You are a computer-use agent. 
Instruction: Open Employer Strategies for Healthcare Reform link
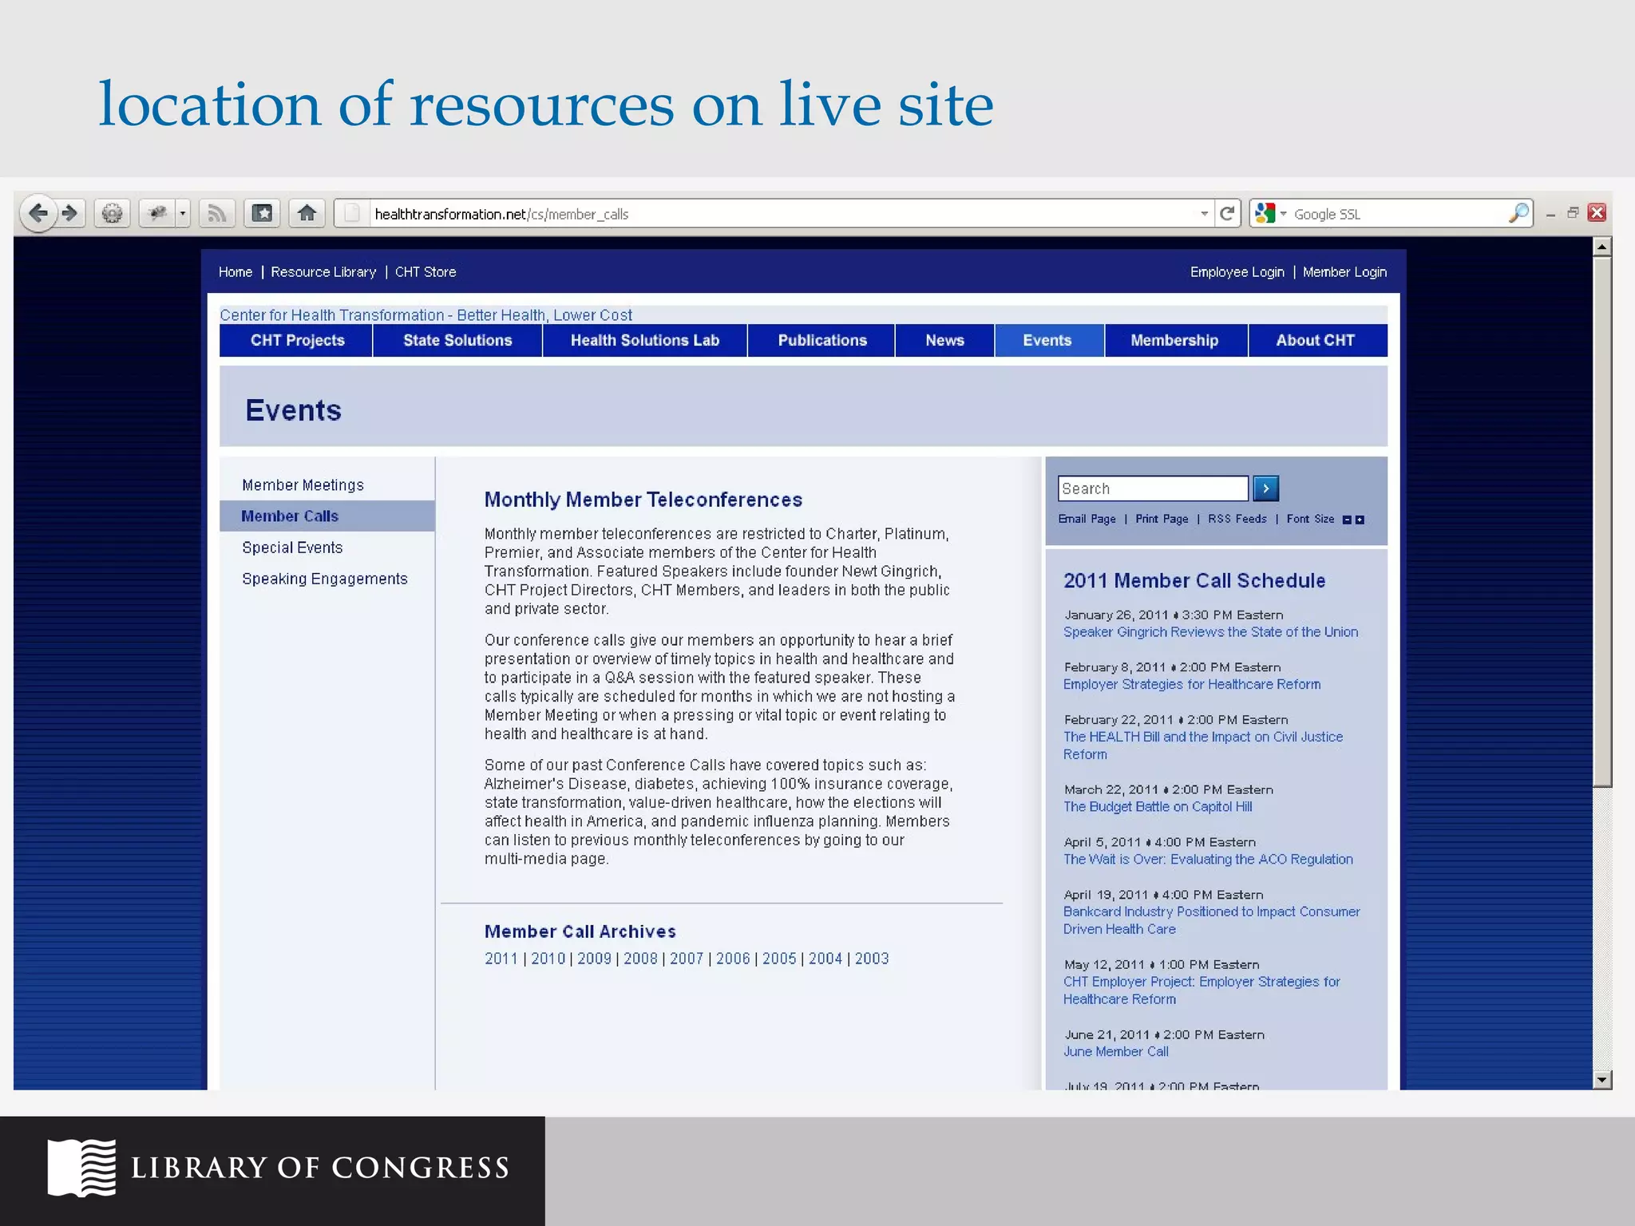coord(1192,685)
